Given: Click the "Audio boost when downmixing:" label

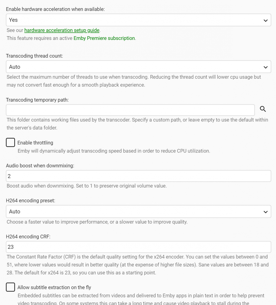Looking at the screenshot, I should pyautogui.click(x=40, y=166).
